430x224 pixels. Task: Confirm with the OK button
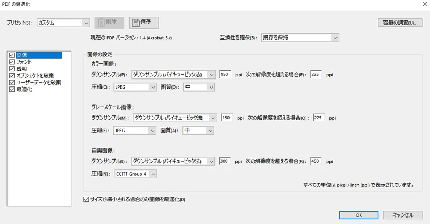click(x=359, y=215)
